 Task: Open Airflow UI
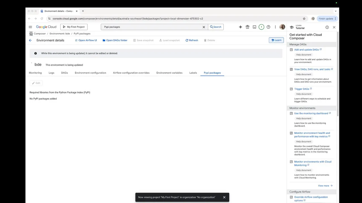pyautogui.click(x=86, y=40)
